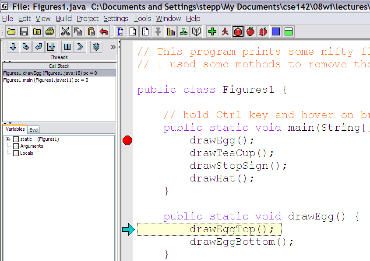This screenshot has width=370, height=261.
Task: Start debugging with the ladybug icon
Action: click(238, 31)
